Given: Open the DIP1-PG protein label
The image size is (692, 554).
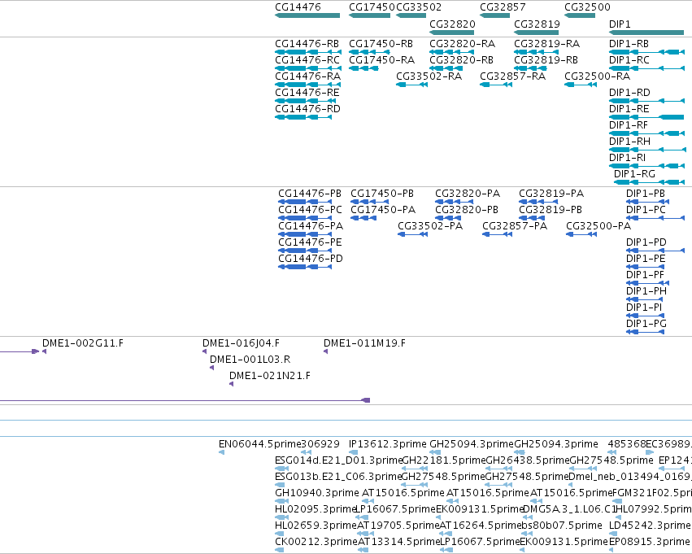Looking at the screenshot, I should coord(646,324).
